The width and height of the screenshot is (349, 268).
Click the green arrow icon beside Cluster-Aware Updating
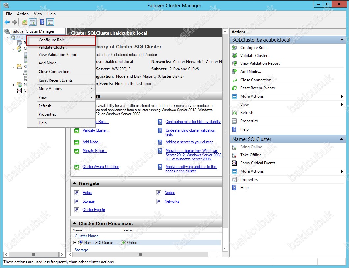pyautogui.click(x=77, y=167)
